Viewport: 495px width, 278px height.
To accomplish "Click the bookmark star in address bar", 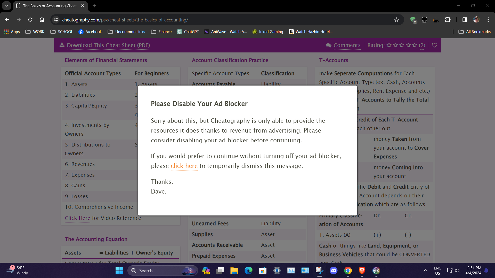I will 396,20.
